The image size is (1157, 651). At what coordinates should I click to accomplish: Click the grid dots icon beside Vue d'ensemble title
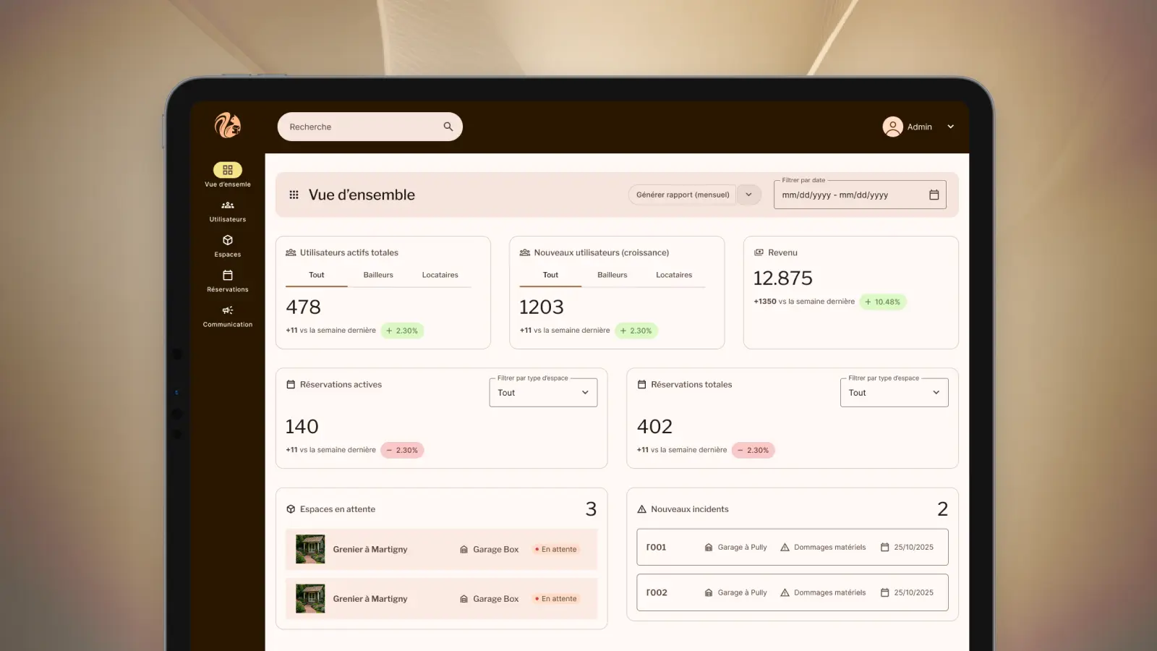coord(294,195)
